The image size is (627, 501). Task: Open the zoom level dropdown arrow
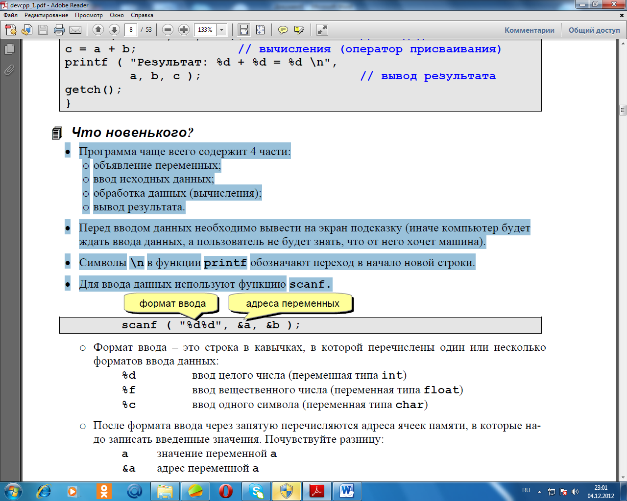click(221, 30)
